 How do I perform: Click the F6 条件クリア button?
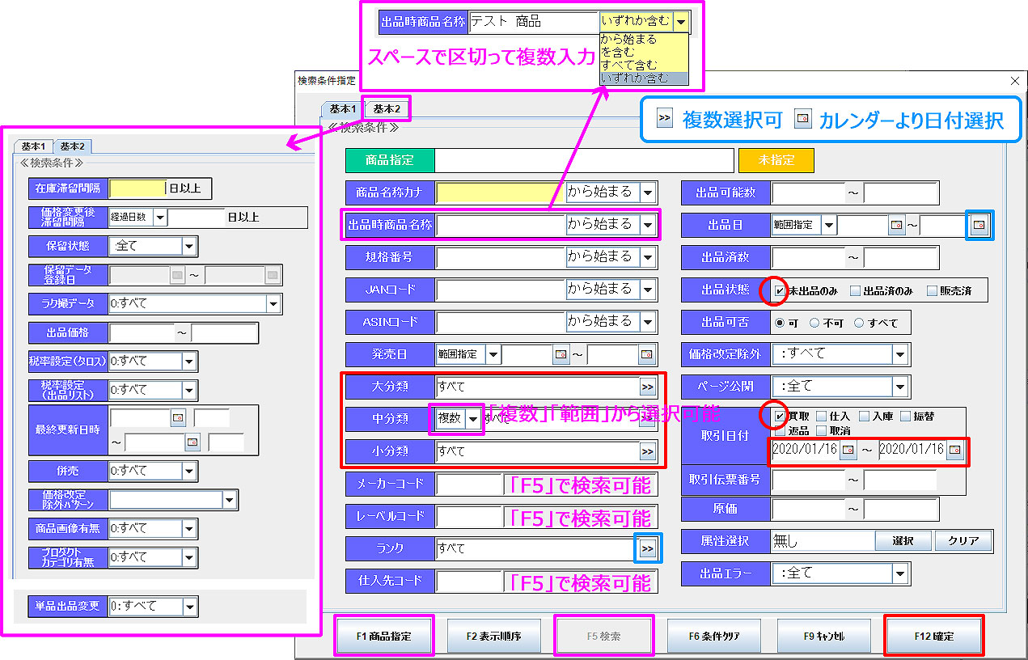713,636
